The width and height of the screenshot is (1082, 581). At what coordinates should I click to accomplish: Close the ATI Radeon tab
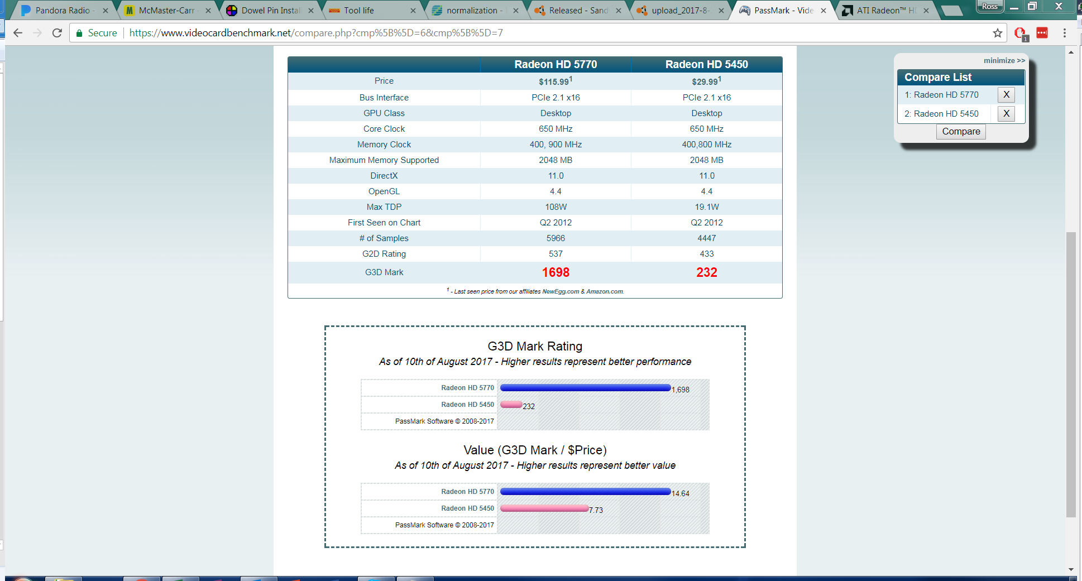[x=926, y=11]
